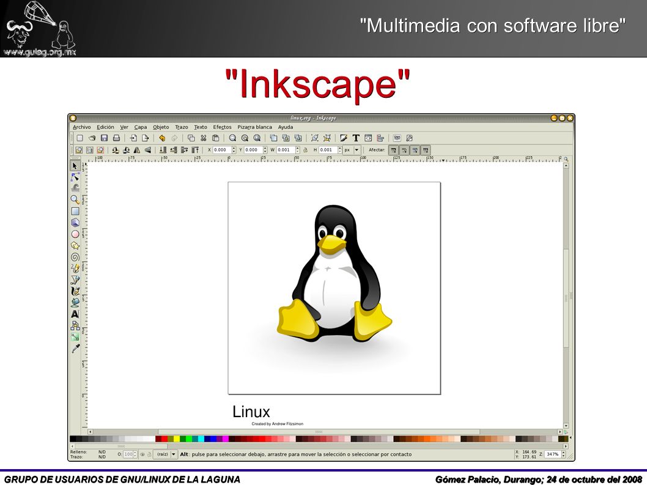Viewport: 647px width, 485px height.
Task: Select the Rectangle tool
Action: 75,212
